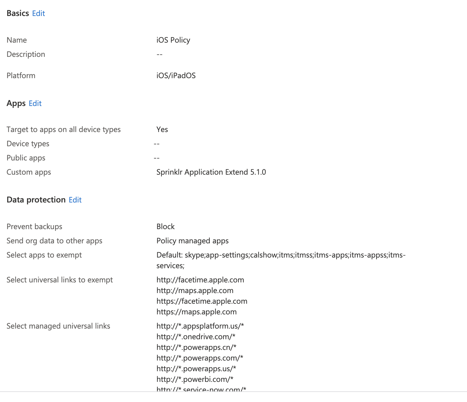Open https://maps.apple.com exempt link
The image size is (467, 402).
(x=196, y=312)
